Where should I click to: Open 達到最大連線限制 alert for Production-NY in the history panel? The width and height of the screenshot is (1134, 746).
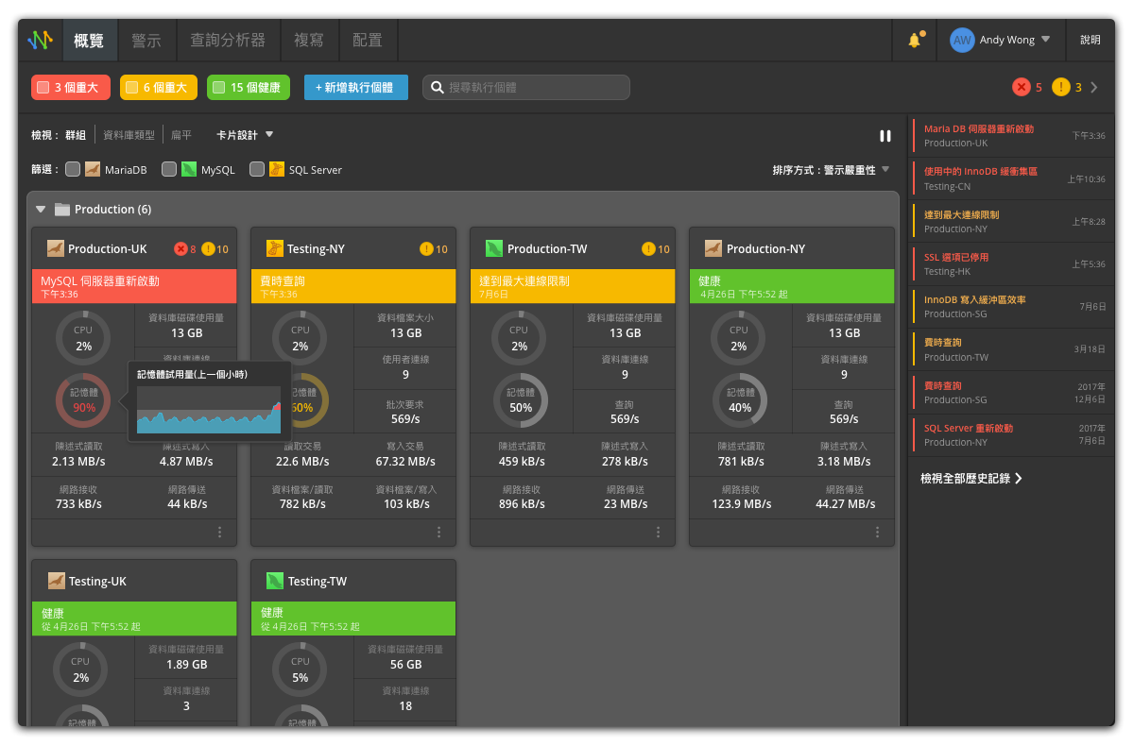tap(1009, 221)
